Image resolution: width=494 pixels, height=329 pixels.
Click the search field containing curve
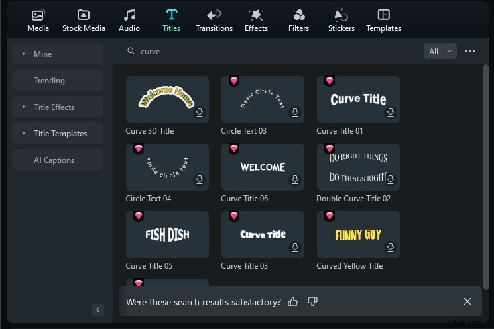coord(265,51)
